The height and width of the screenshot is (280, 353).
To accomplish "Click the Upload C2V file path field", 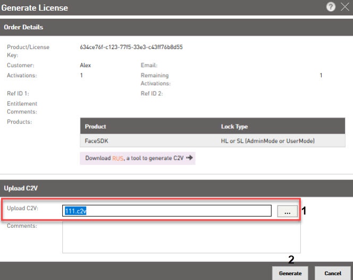I will [x=167, y=211].
